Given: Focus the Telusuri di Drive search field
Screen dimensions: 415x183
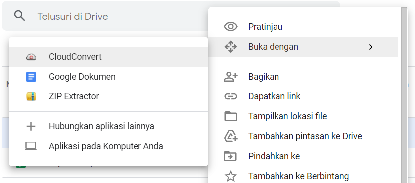Looking at the screenshot, I should 106,16.
